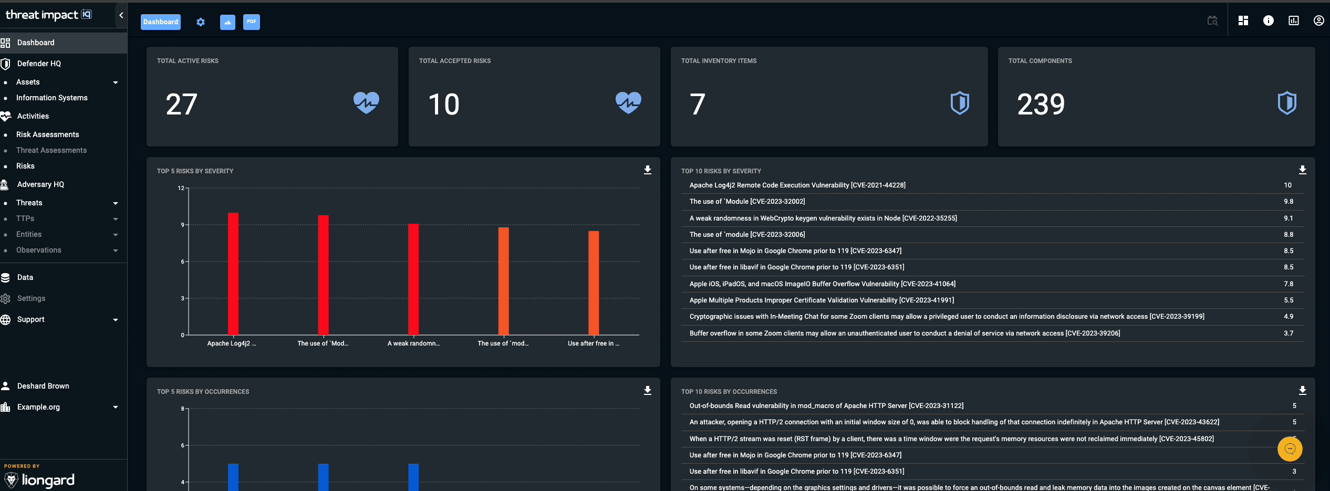
Task: Select Apple Certificate Validation CVE-2023-41991 row
Action: pos(993,300)
